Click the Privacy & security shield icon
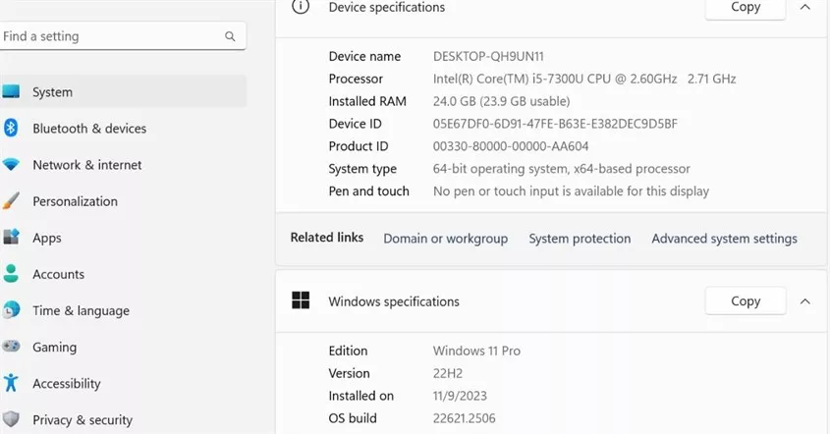 coord(11,419)
